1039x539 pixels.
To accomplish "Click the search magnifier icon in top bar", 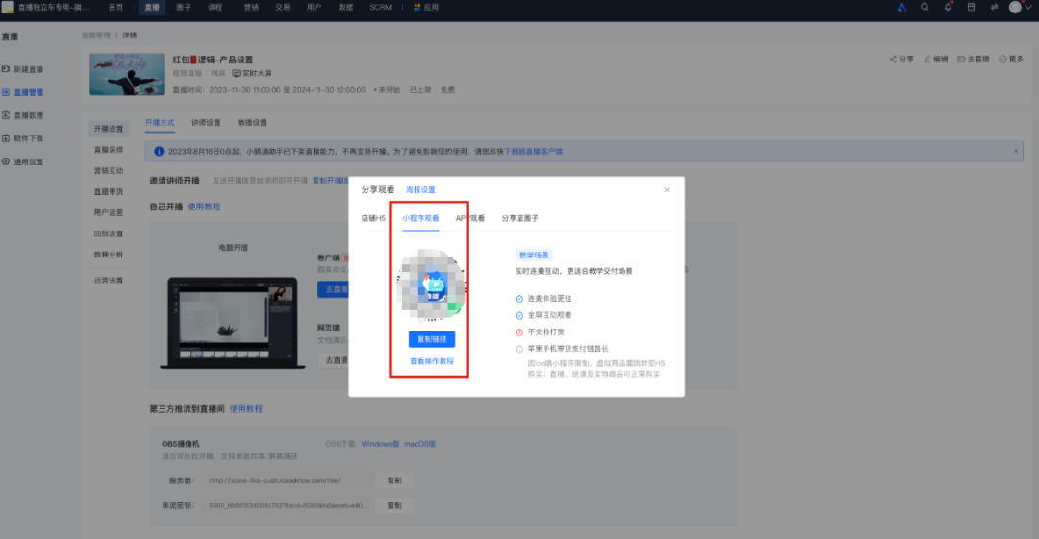I will [x=925, y=8].
